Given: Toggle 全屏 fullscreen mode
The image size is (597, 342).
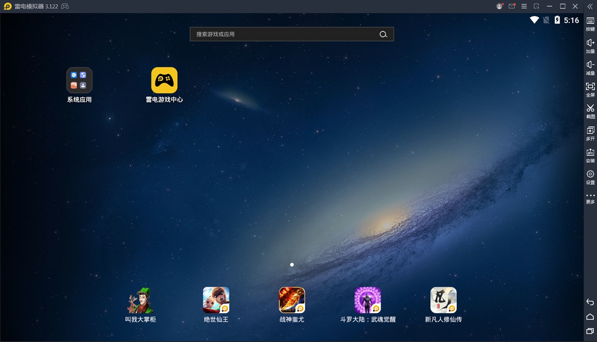Looking at the screenshot, I should [590, 89].
